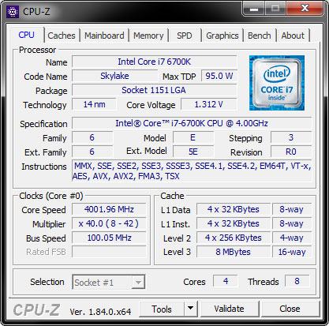Show the Graphics tab
The image size is (329, 326).
[x=222, y=36]
